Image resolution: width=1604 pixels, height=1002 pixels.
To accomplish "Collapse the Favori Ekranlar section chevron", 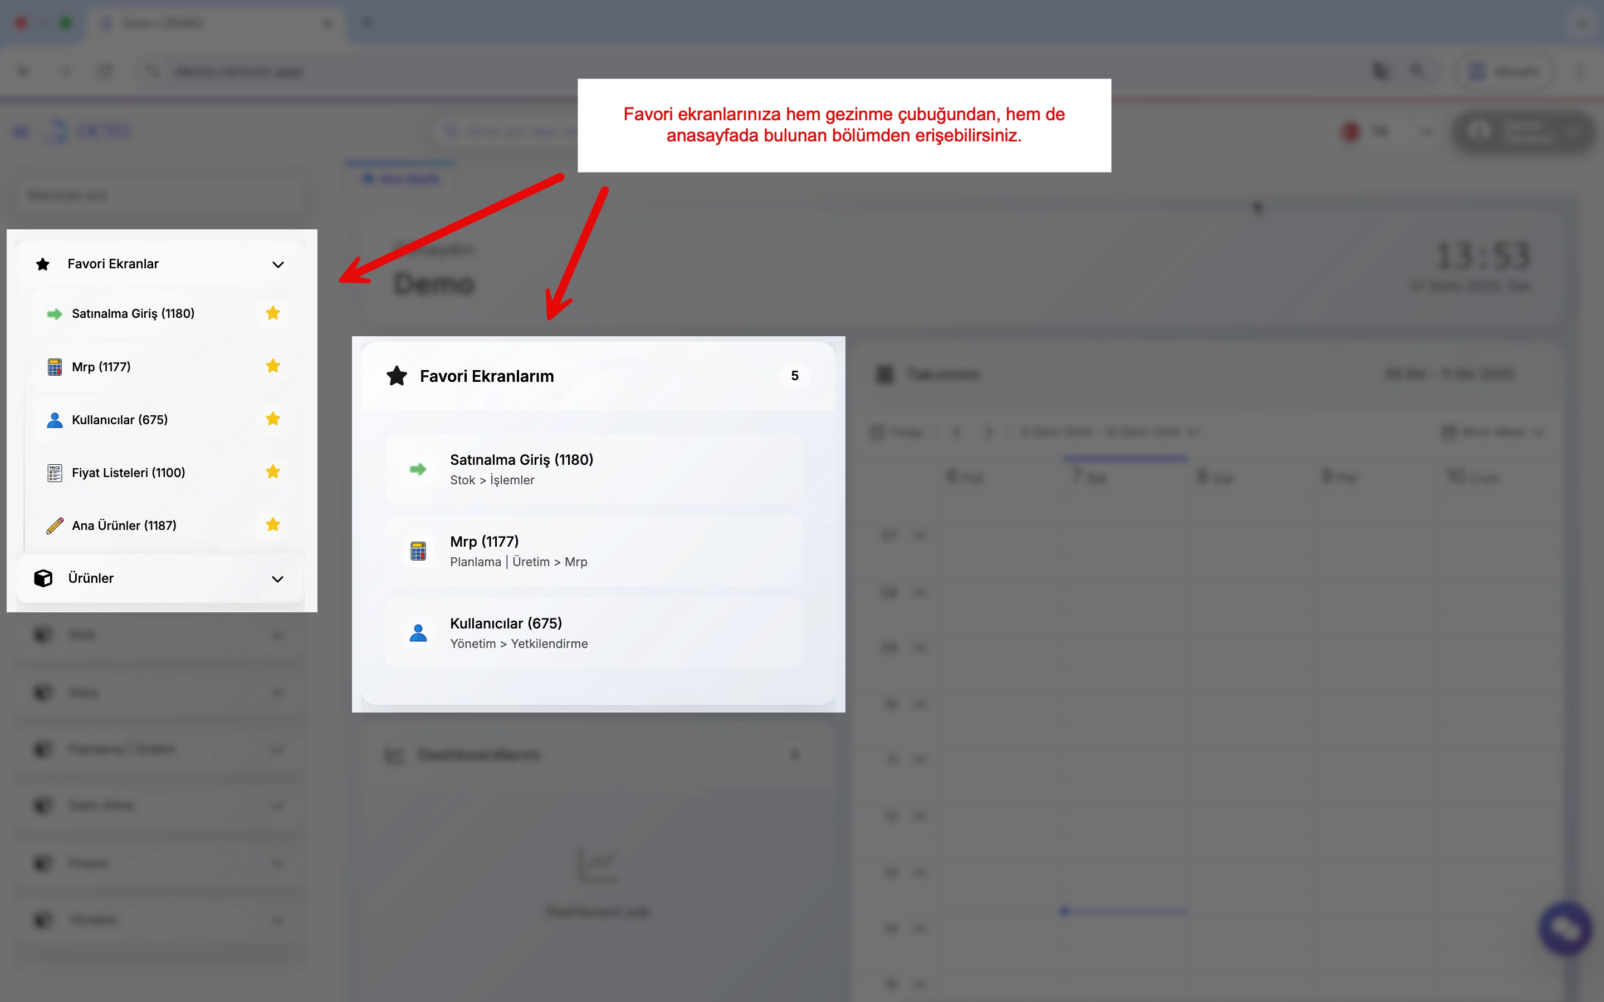I will (278, 264).
